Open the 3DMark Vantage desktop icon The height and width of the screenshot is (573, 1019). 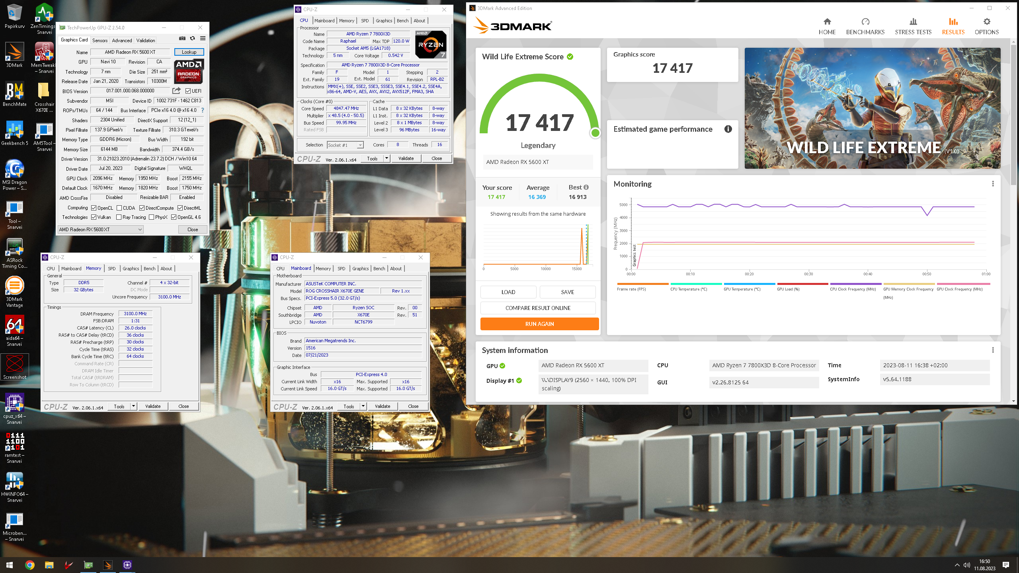pyautogui.click(x=14, y=291)
